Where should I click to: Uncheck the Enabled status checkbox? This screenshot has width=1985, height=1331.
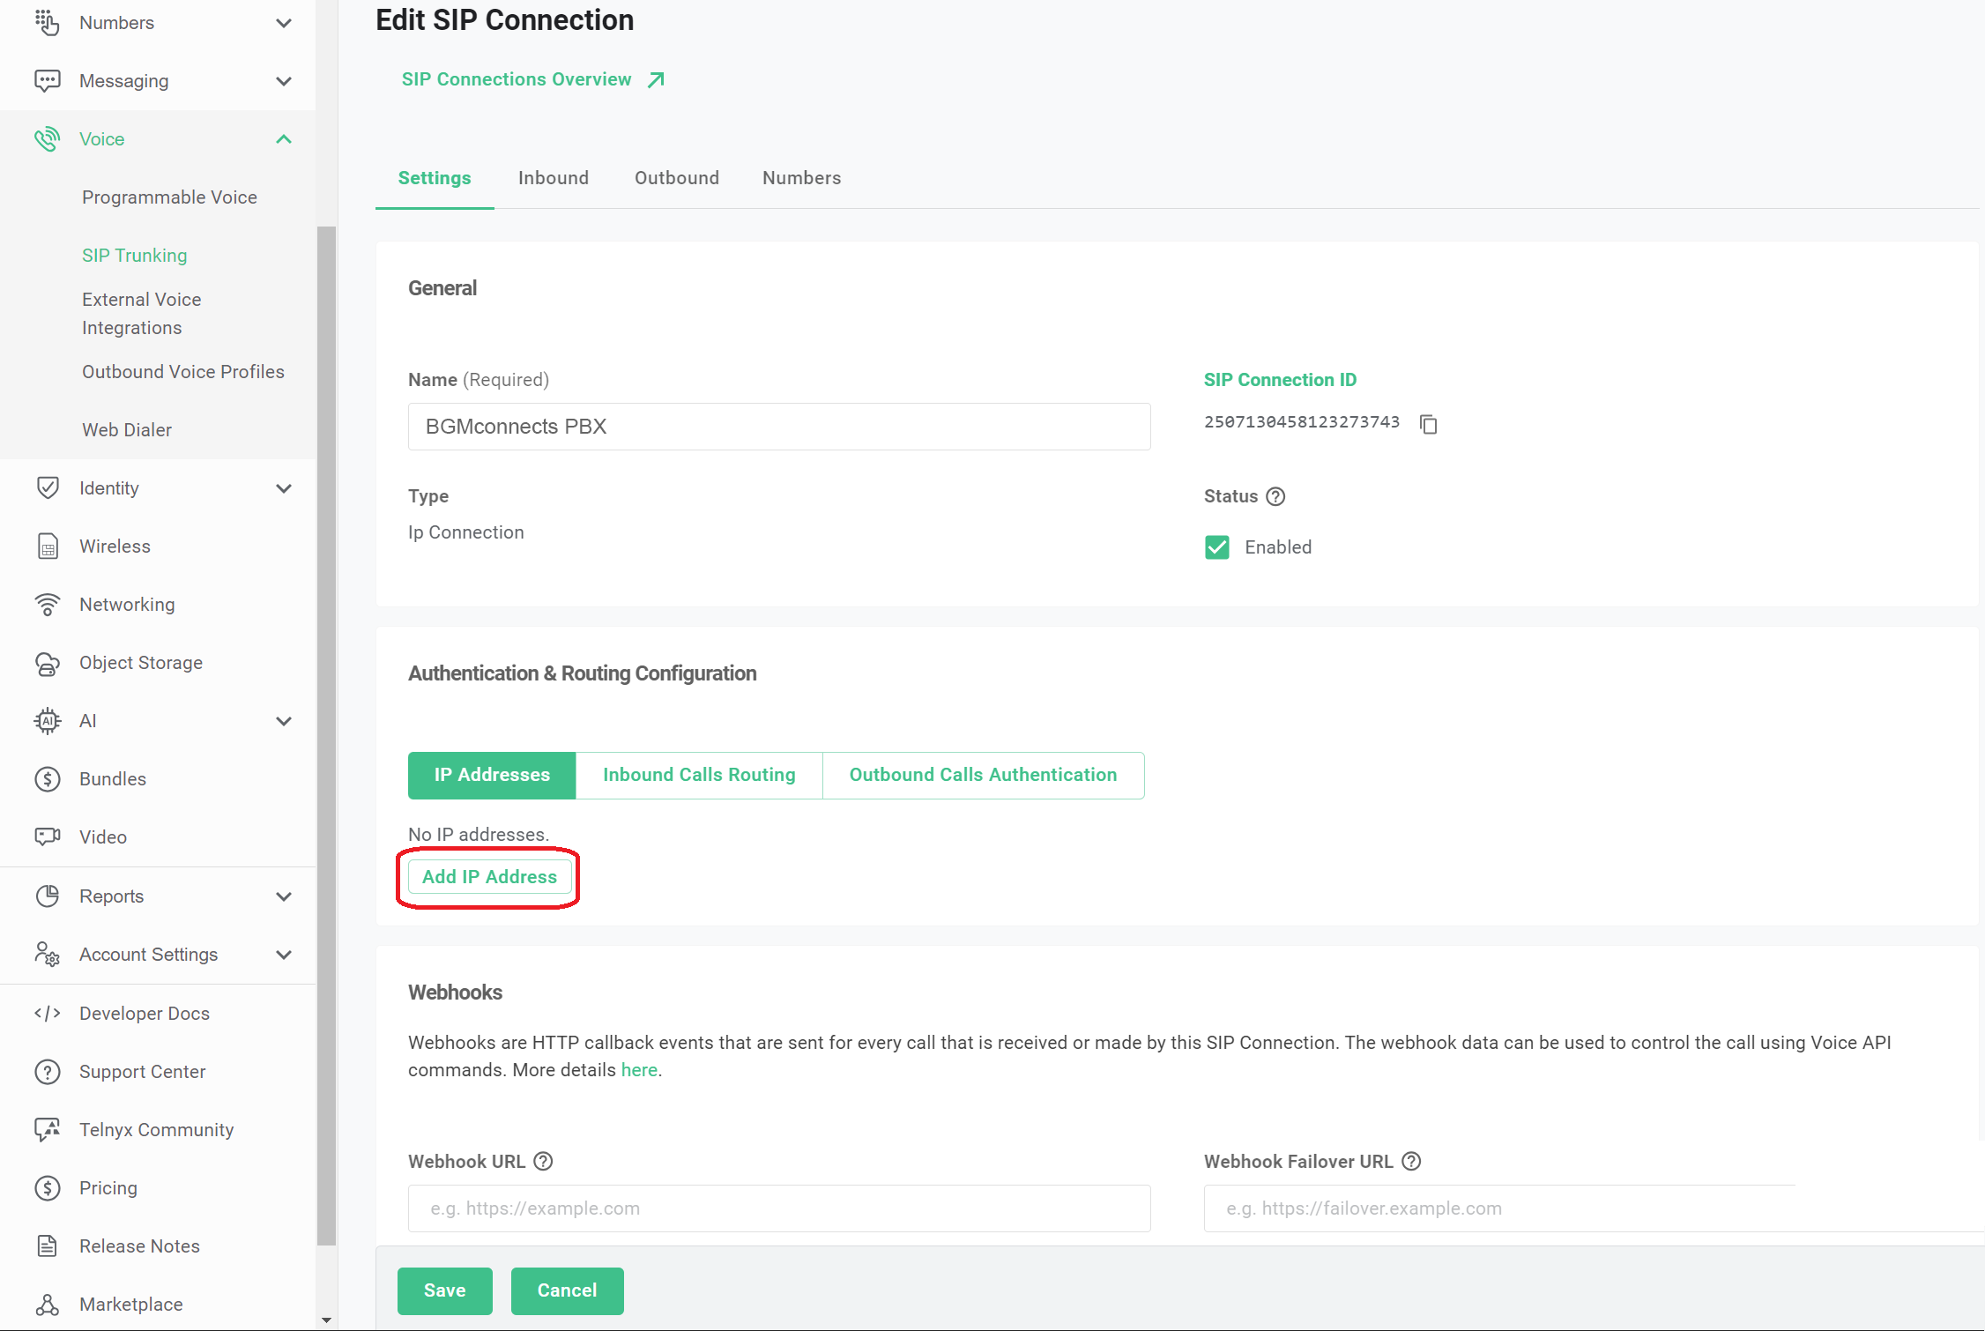tap(1217, 547)
